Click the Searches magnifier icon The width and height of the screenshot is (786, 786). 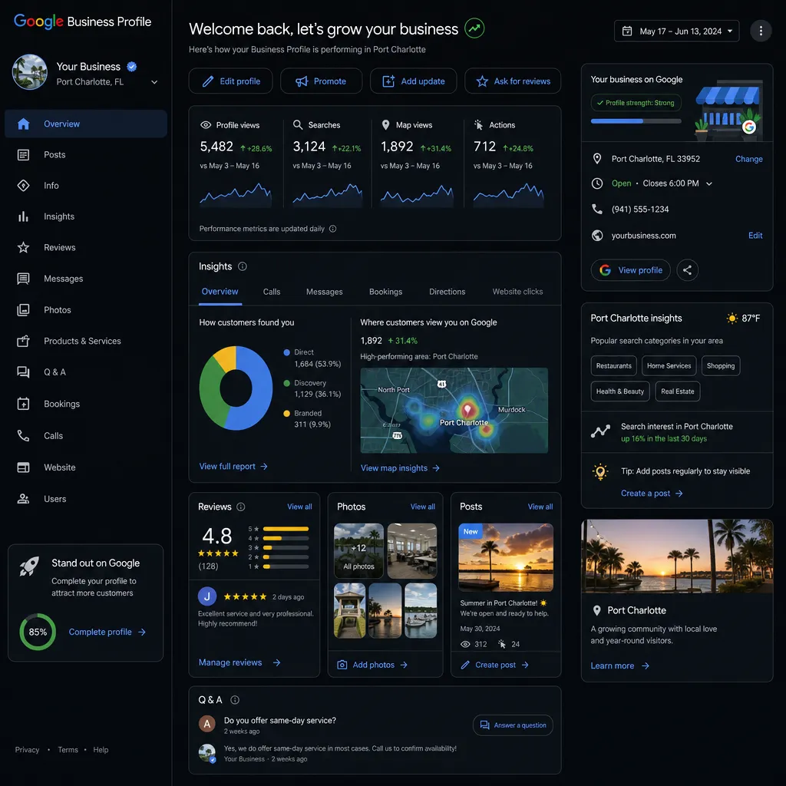coord(298,124)
